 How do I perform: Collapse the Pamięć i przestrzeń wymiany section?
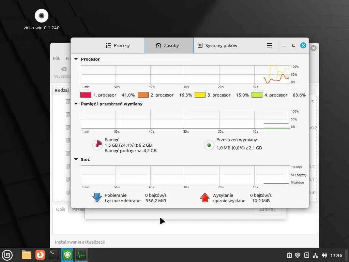pos(76,104)
